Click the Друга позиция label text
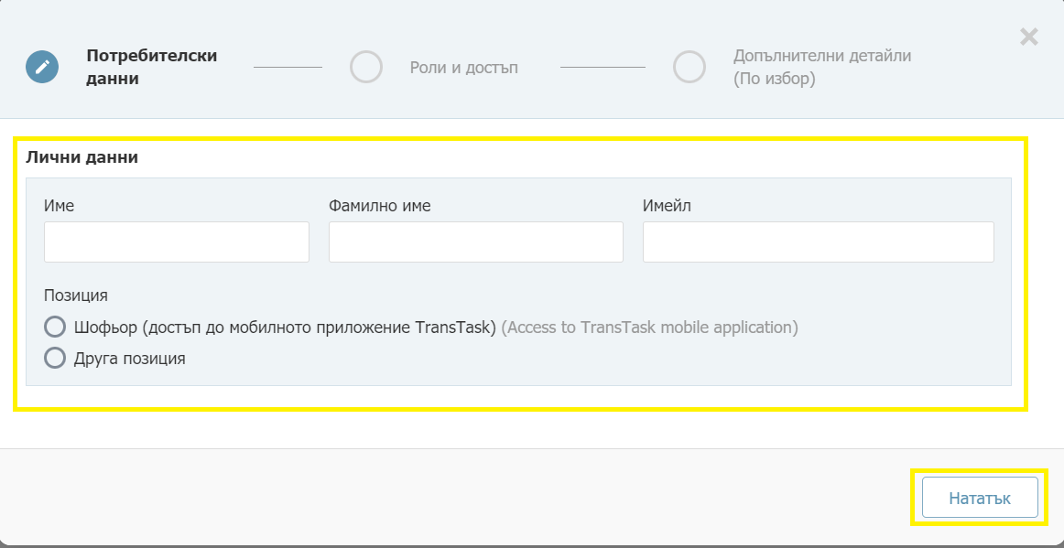1064x548 pixels. click(x=130, y=359)
